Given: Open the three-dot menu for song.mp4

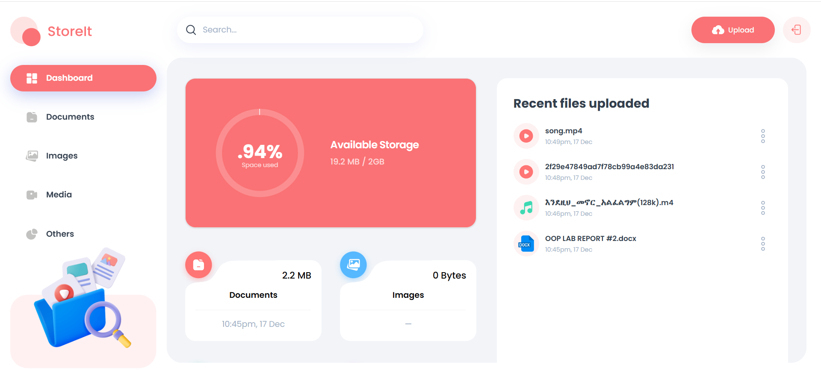Looking at the screenshot, I should pyautogui.click(x=763, y=136).
